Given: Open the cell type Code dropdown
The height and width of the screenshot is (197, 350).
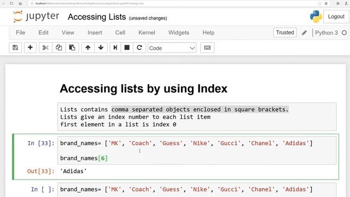Looking at the screenshot, I should tap(172, 48).
